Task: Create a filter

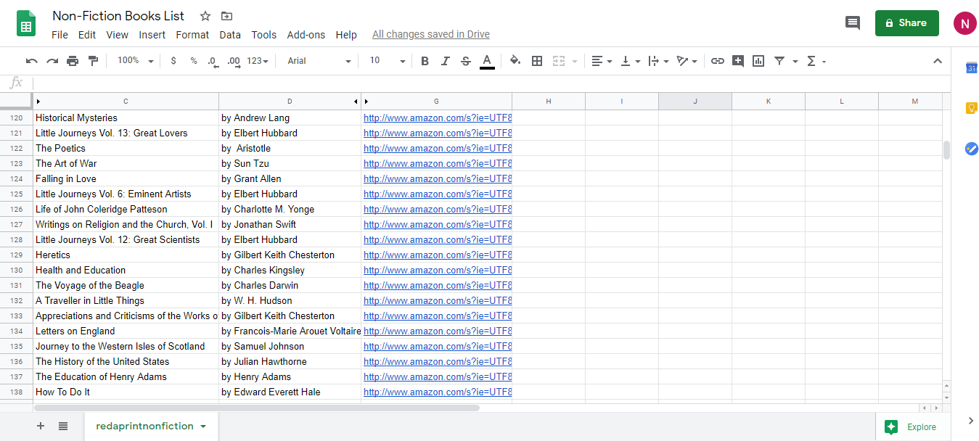Action: 779,61
